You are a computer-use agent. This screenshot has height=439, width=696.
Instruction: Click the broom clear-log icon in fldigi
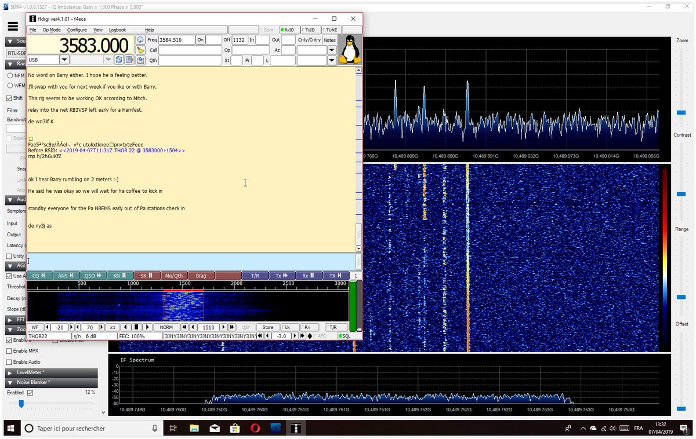140,50
